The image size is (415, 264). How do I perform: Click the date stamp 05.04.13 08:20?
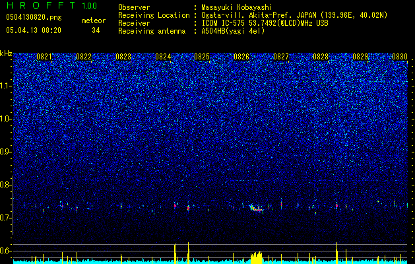click(x=34, y=30)
